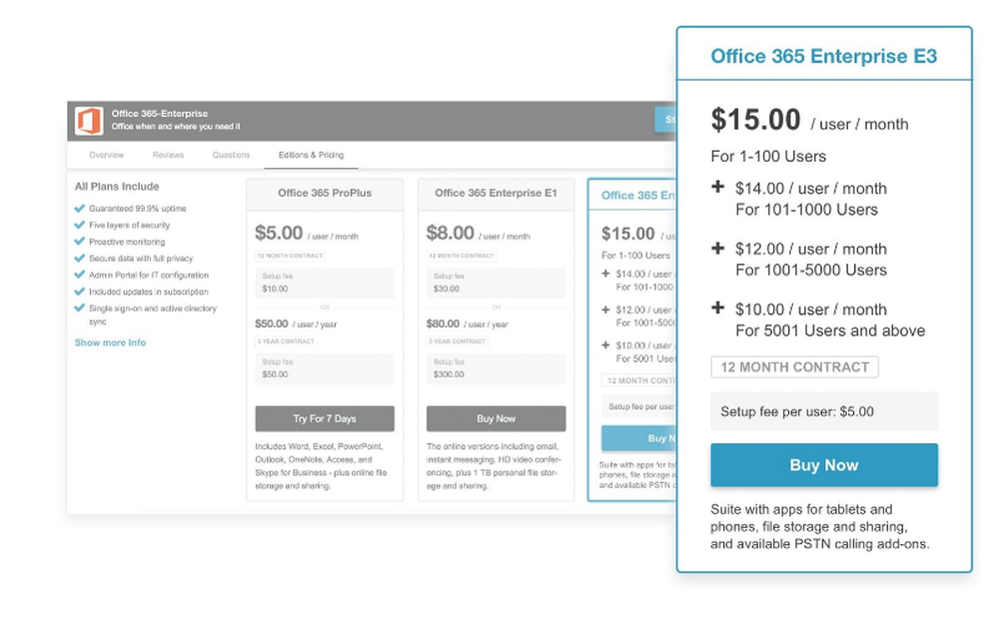Click the checkmark beside Guaranteed 99.9% uptime
Image resolution: width=999 pixels, height=631 pixels.
pos(79,211)
